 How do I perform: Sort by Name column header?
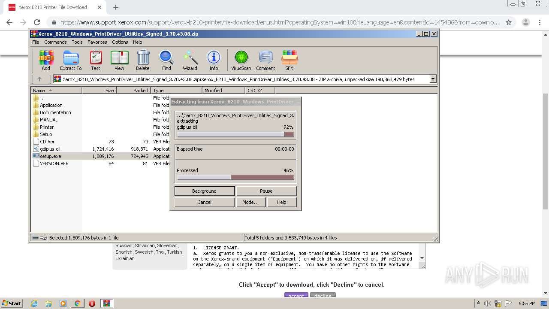tap(56, 91)
